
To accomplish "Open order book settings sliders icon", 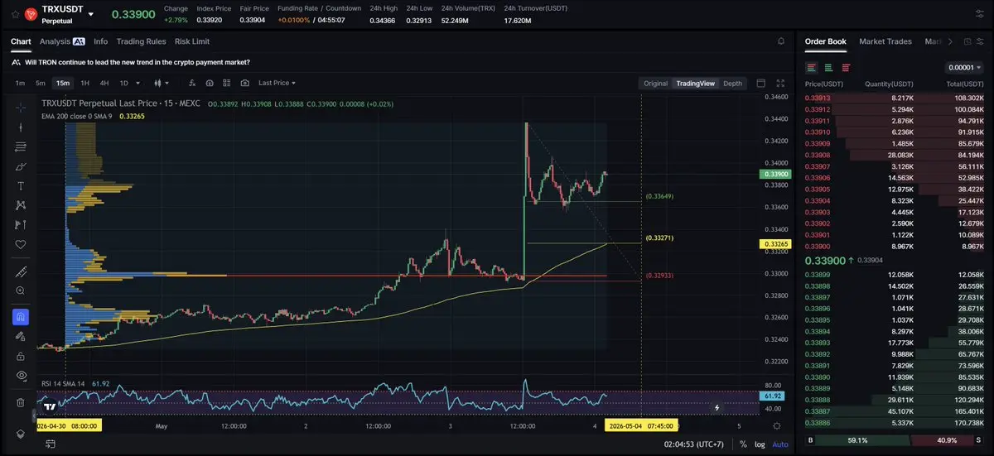I will pyautogui.click(x=981, y=41).
